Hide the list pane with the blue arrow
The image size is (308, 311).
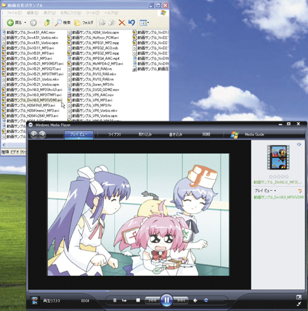click(x=299, y=144)
